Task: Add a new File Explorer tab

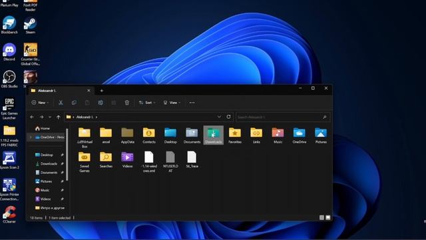Action: pyautogui.click(x=102, y=91)
